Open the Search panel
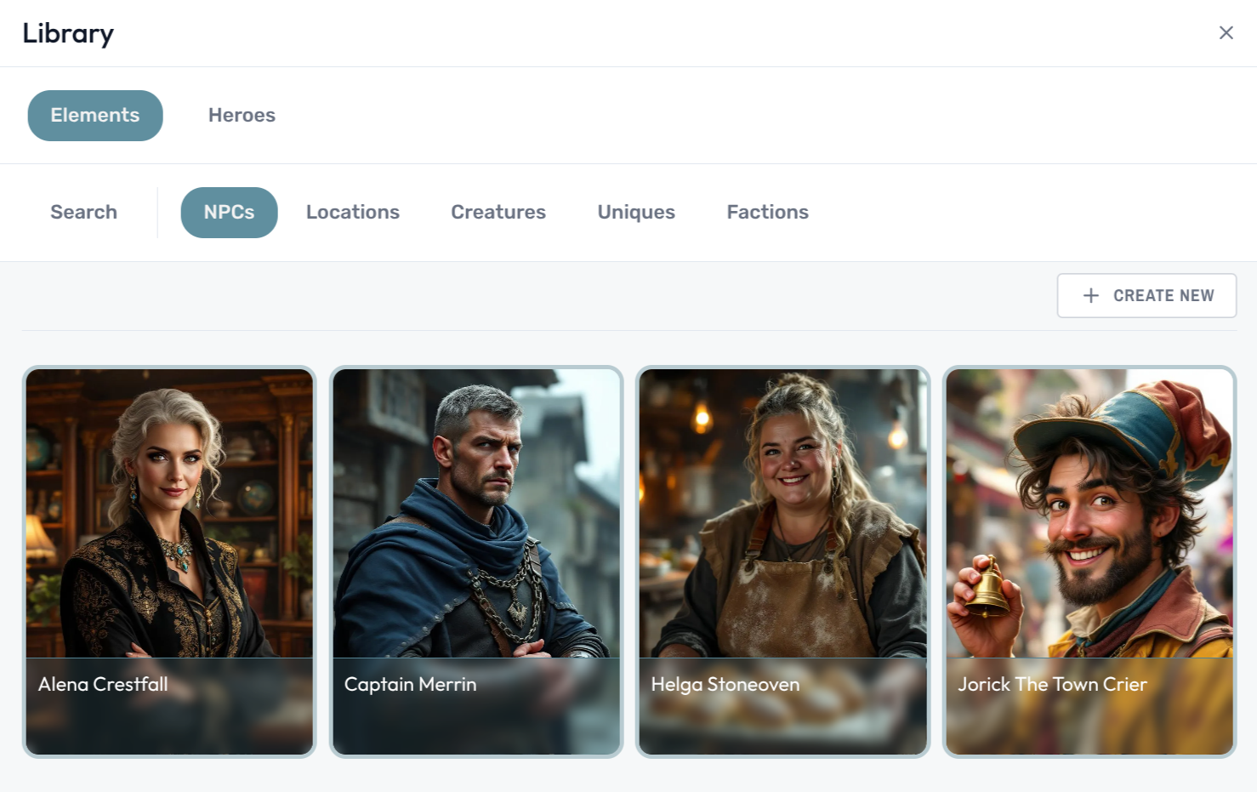Image resolution: width=1257 pixels, height=792 pixels. tap(83, 212)
